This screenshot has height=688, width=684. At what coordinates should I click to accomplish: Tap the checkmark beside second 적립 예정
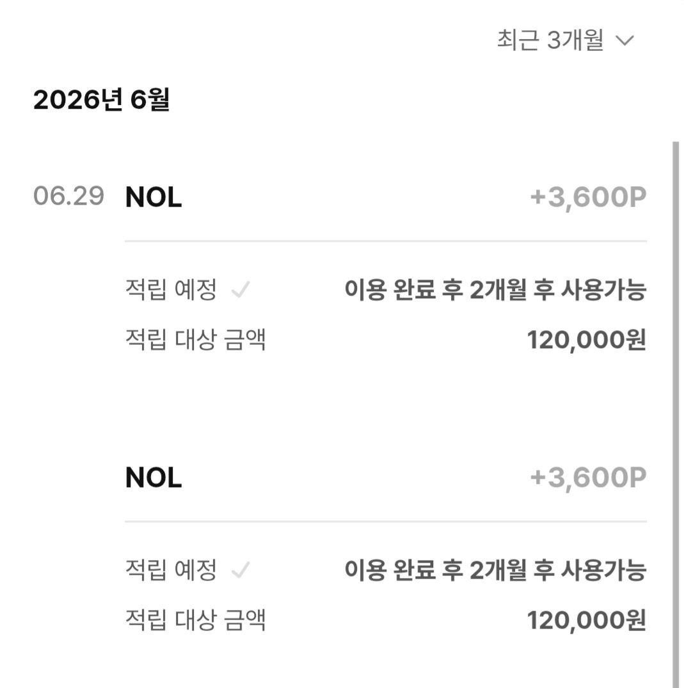[241, 570]
